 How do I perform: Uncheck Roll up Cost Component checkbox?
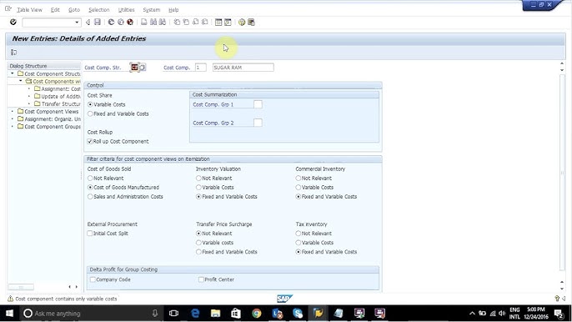coord(90,141)
